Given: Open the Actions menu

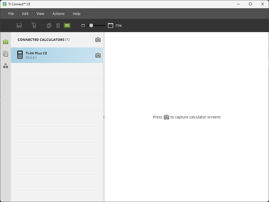Looking at the screenshot, I should click(58, 14).
